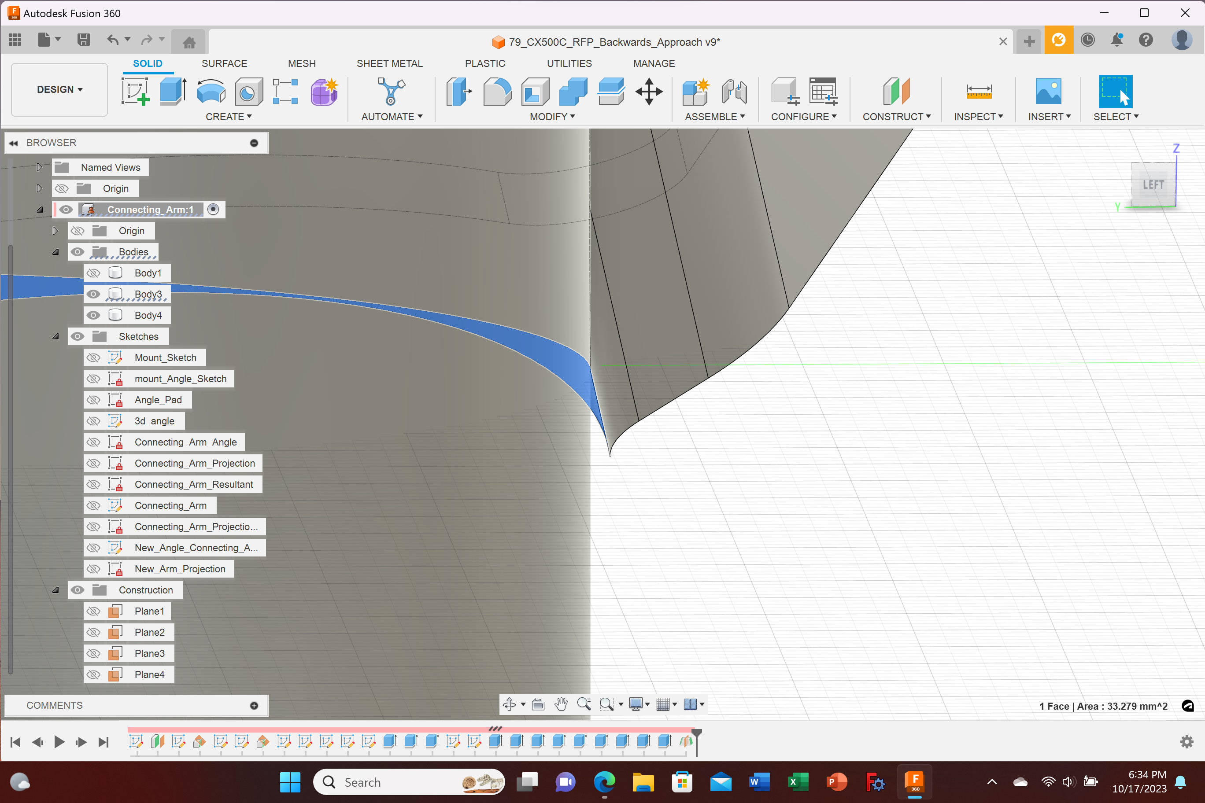This screenshot has width=1205, height=803.
Task: Hide the Body4 body
Action: [94, 315]
